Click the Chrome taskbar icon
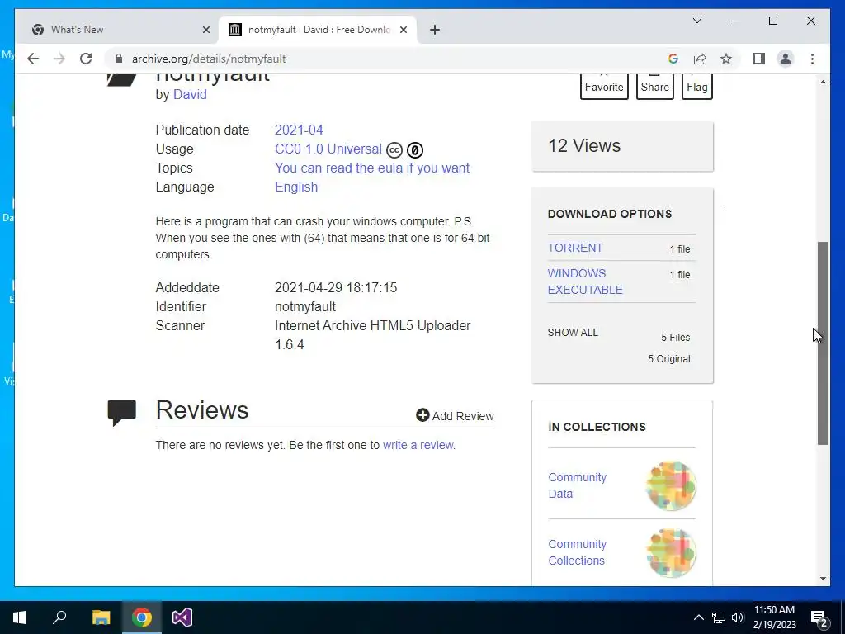The width and height of the screenshot is (845, 634). pyautogui.click(x=142, y=617)
